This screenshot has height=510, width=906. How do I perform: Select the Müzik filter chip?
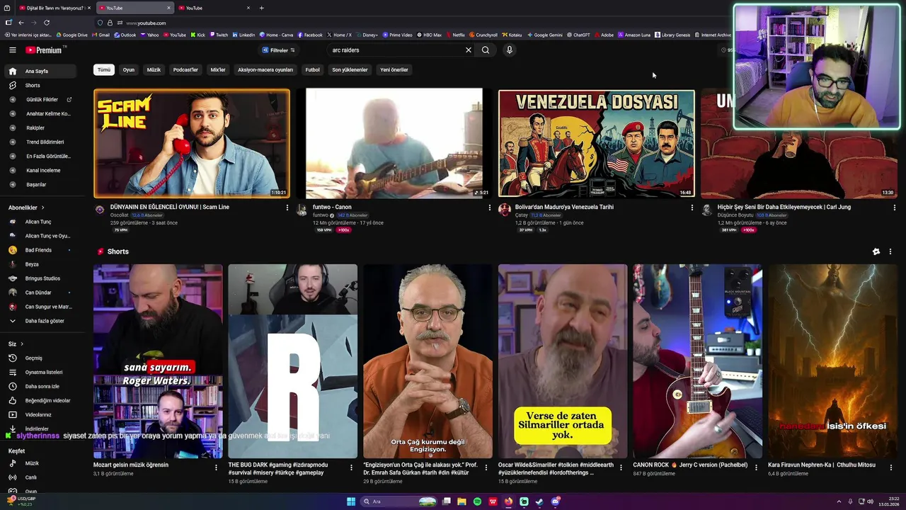(x=154, y=70)
